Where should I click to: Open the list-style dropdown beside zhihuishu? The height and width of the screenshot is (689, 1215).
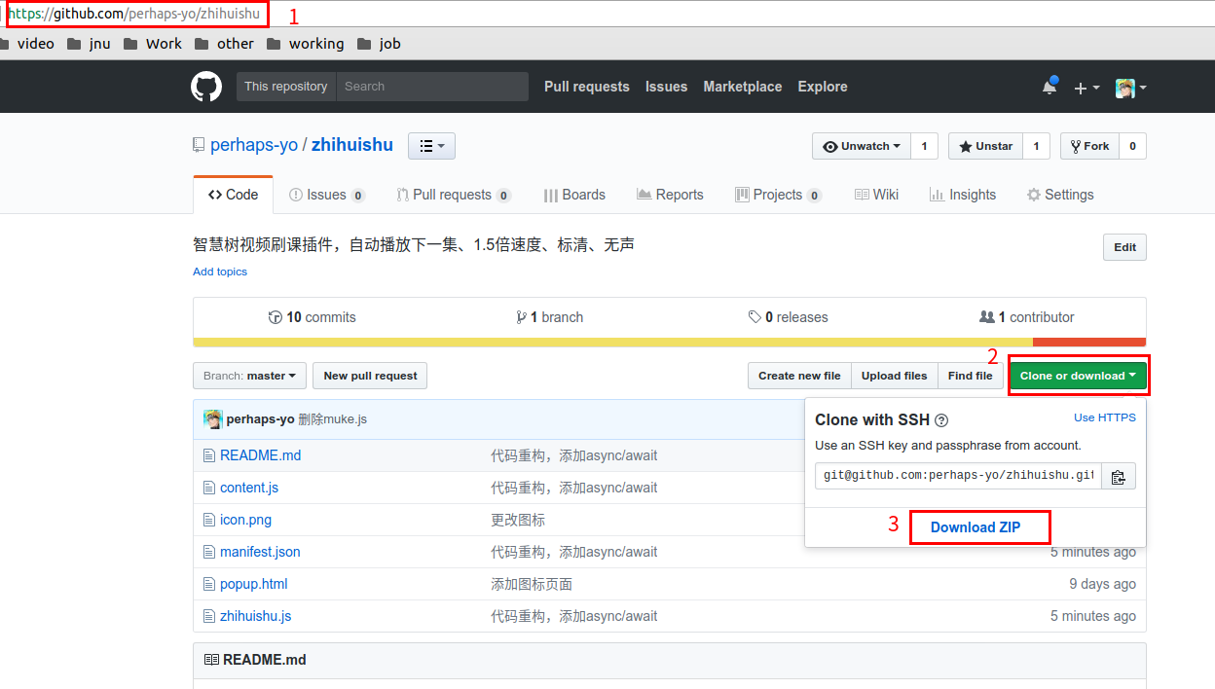click(431, 146)
